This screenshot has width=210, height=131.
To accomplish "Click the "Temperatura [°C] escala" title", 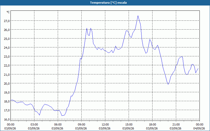I will point(108,3).
